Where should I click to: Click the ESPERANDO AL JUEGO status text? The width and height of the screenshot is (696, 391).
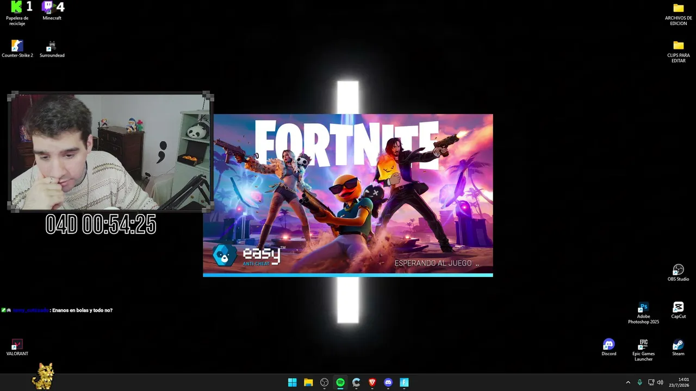coord(437,263)
